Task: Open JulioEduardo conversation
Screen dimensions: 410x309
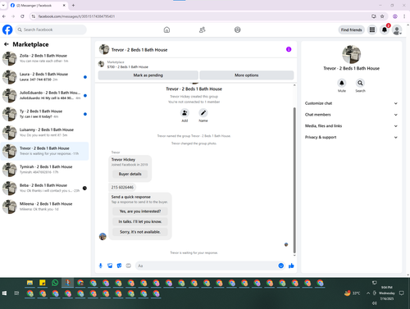Action: click(45, 96)
